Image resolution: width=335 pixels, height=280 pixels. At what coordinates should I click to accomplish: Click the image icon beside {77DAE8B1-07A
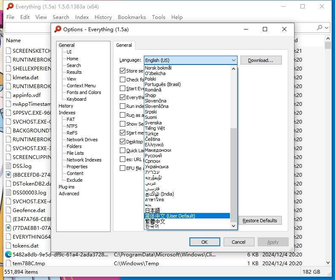click(x=8, y=228)
